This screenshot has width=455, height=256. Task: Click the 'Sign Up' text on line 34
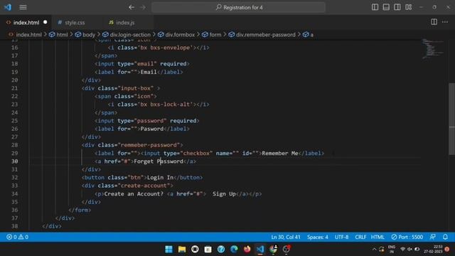click(224, 193)
